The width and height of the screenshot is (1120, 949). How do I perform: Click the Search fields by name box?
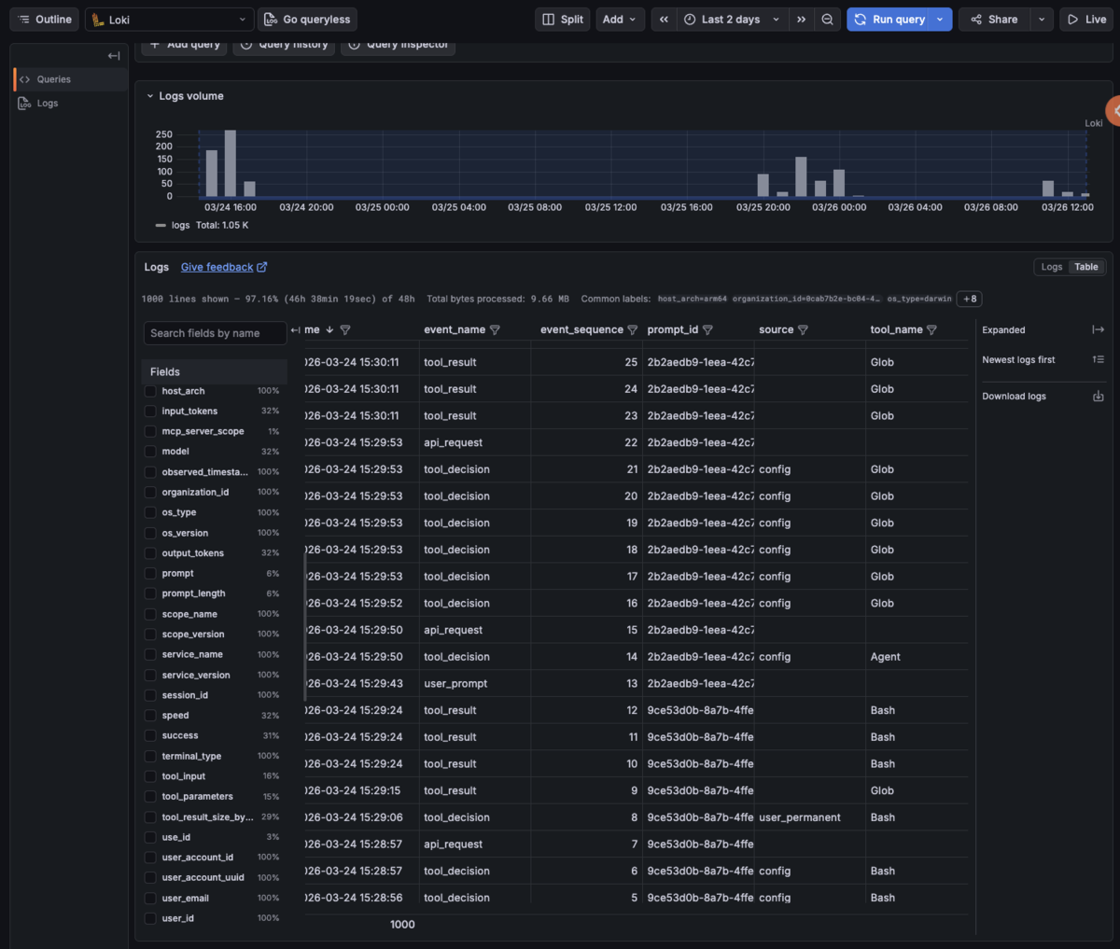pos(216,333)
